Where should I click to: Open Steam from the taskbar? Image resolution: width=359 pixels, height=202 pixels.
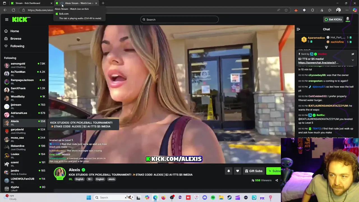click(x=229, y=198)
